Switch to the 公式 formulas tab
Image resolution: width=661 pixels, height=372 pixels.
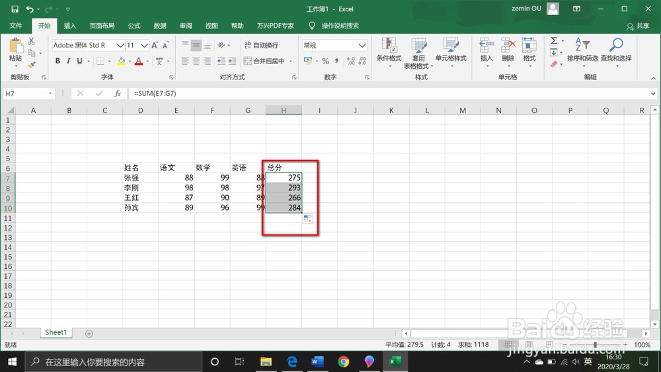(x=134, y=26)
